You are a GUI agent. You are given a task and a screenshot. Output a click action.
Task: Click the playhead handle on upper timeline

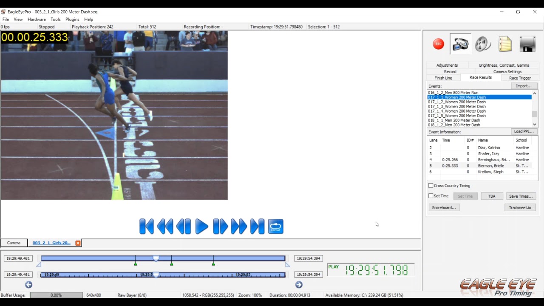[156, 258]
